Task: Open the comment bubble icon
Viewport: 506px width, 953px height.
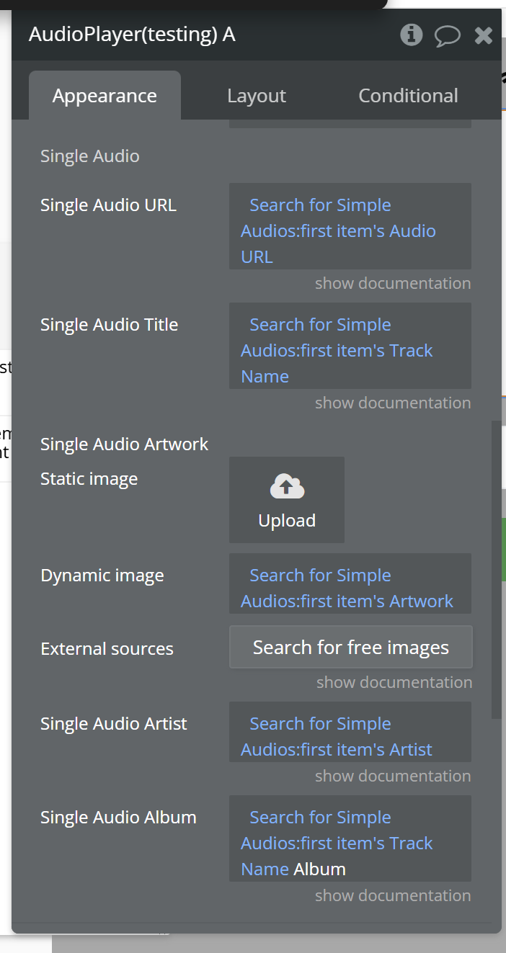Action: (447, 35)
